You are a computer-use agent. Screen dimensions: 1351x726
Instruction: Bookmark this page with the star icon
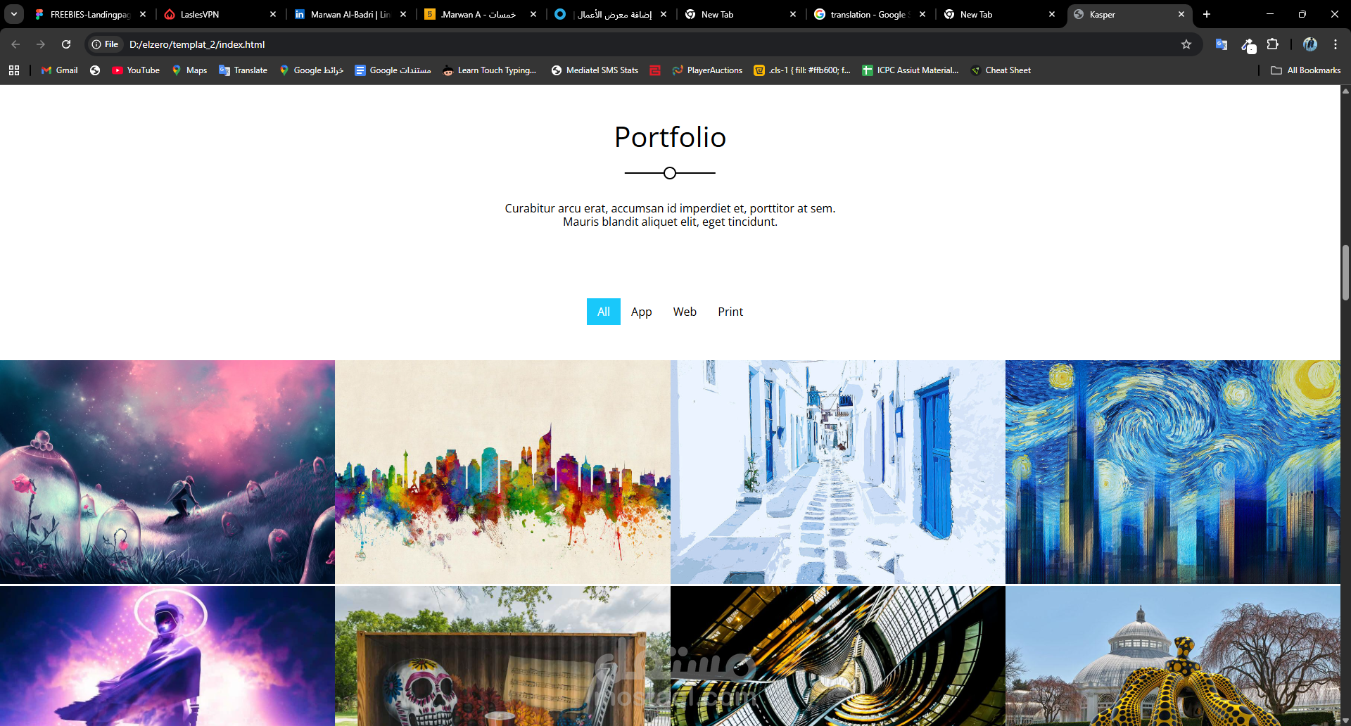1186,44
